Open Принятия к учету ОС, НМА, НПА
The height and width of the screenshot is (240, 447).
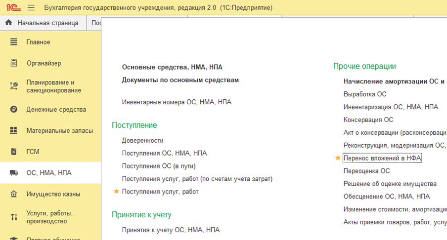[x=171, y=230]
